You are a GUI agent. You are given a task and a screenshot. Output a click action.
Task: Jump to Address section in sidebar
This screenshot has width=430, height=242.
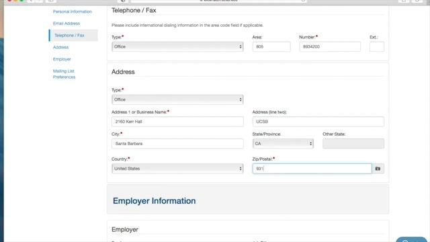[x=60, y=47]
